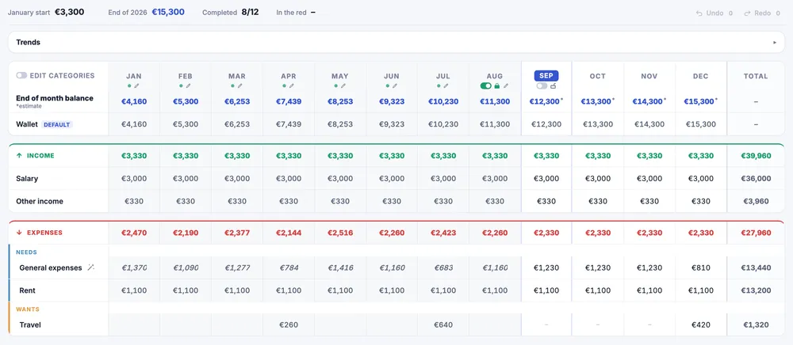
Task: Click the green lock icon under AUG
Action: [497, 85]
